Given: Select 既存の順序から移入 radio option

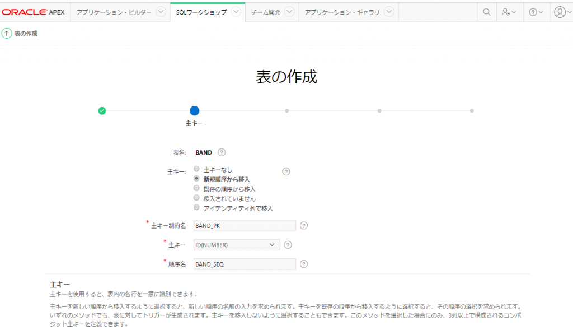Looking at the screenshot, I should (196, 188).
